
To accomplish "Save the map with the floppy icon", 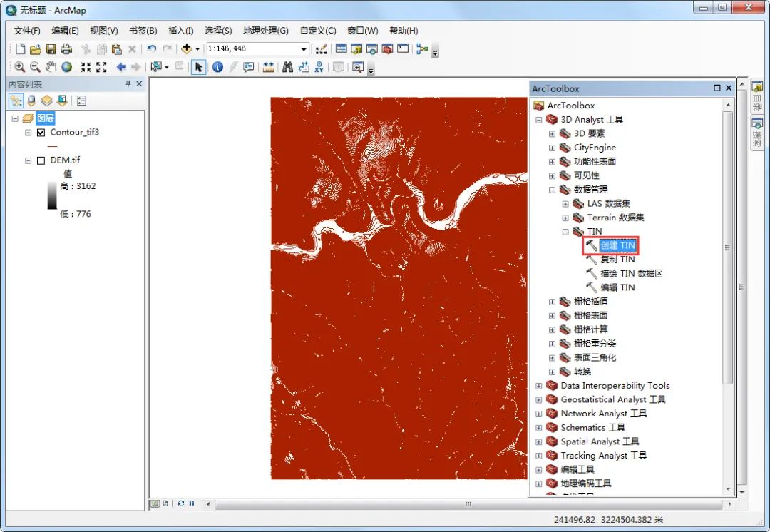I will pos(51,48).
